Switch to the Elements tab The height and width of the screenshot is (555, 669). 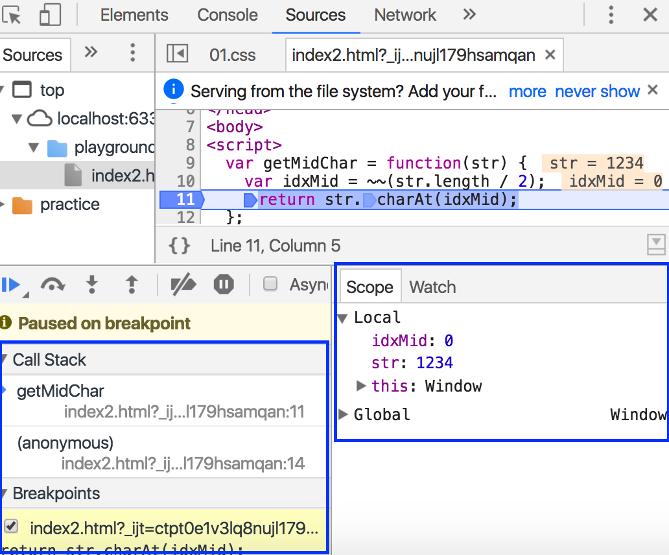[x=134, y=15]
